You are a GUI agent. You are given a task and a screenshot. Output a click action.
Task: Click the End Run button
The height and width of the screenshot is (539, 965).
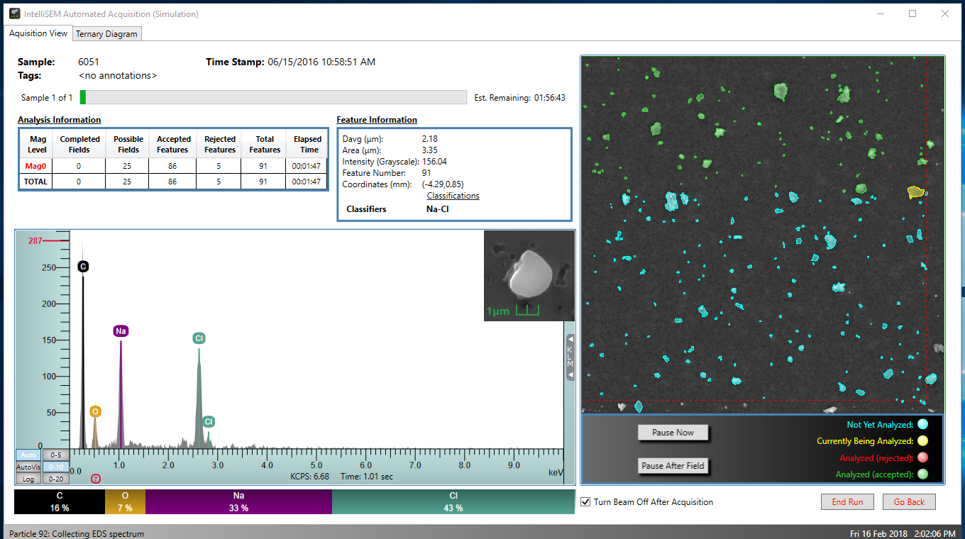coord(847,502)
